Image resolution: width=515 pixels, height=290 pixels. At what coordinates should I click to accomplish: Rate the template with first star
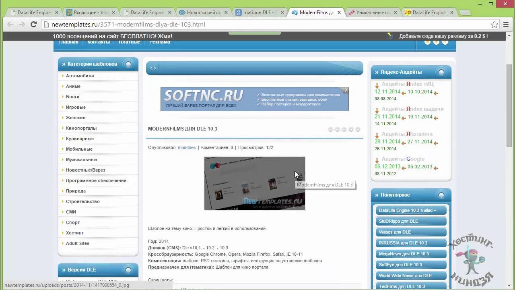(330, 129)
